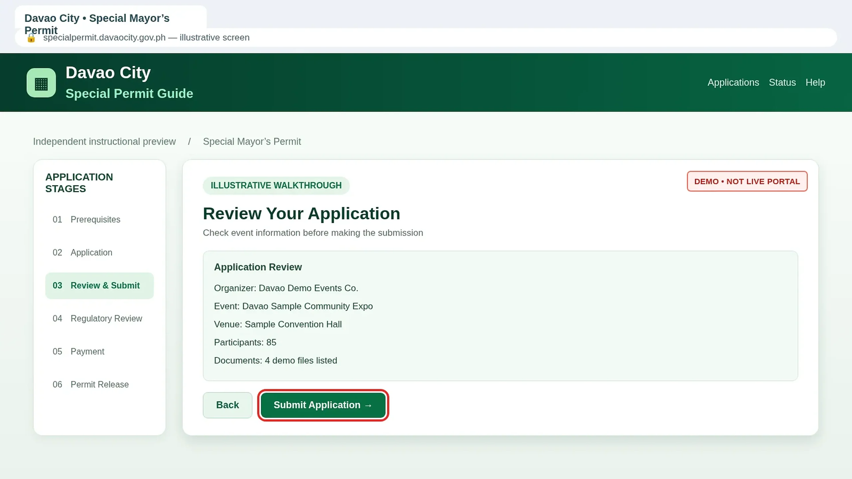The height and width of the screenshot is (479, 852).
Task: Open the Help nav link
Action: point(815,82)
